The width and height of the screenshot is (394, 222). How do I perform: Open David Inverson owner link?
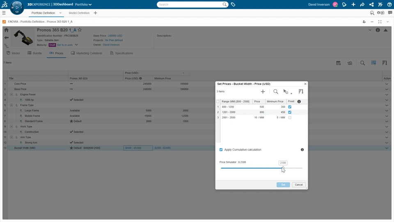click(111, 45)
